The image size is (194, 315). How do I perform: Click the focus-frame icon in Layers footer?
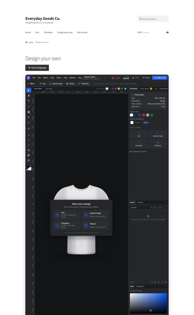pyautogui.click(x=152, y=282)
